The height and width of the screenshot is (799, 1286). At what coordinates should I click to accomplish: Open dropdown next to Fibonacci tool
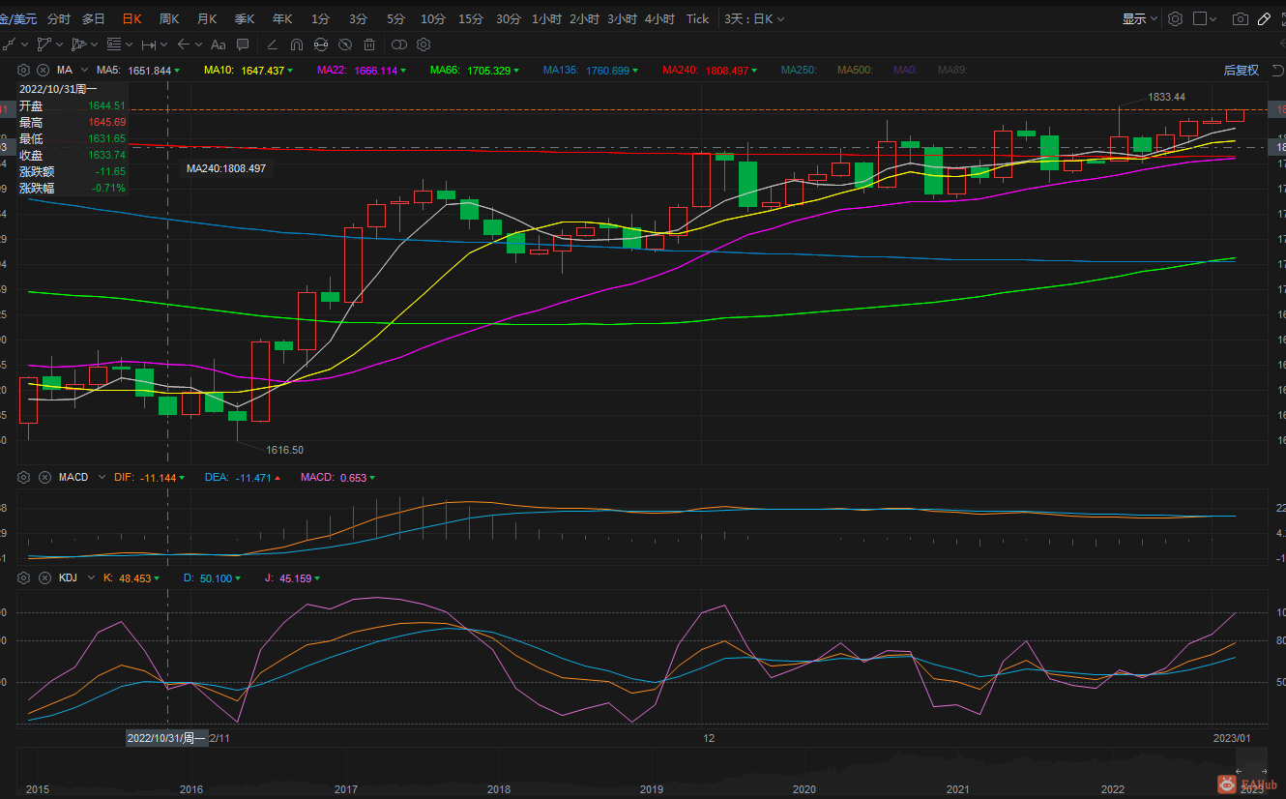tap(130, 44)
